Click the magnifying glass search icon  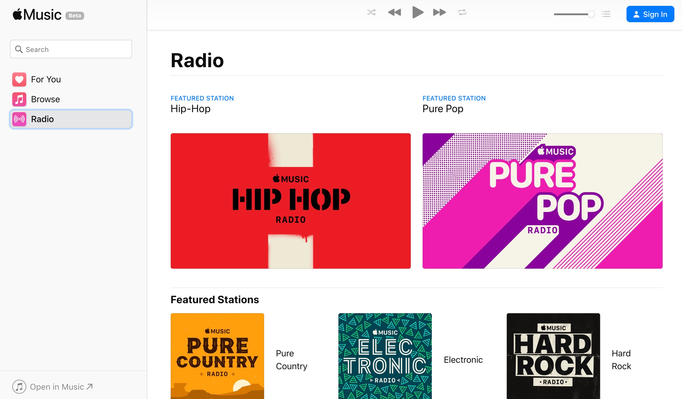pos(19,49)
